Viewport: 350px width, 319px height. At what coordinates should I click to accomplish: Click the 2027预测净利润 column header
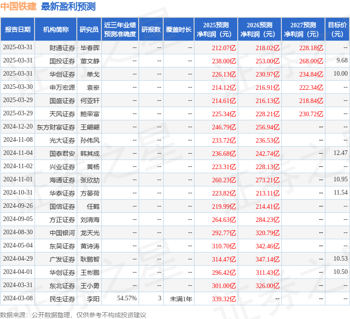303,29
